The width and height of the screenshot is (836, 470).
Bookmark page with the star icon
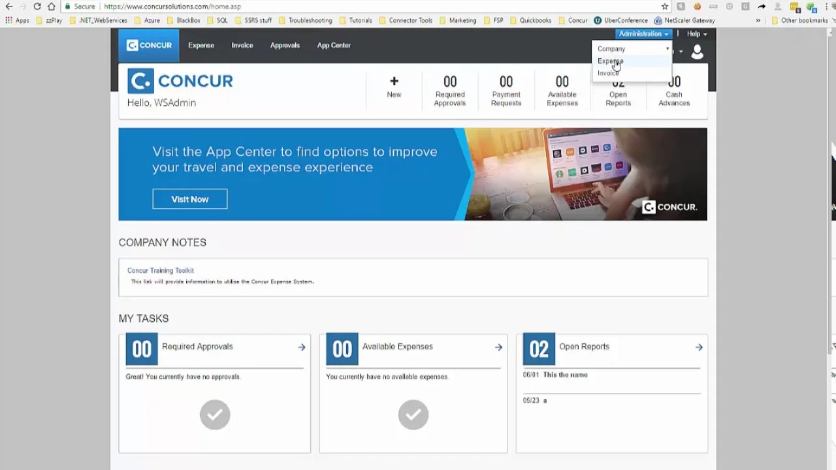[665, 7]
